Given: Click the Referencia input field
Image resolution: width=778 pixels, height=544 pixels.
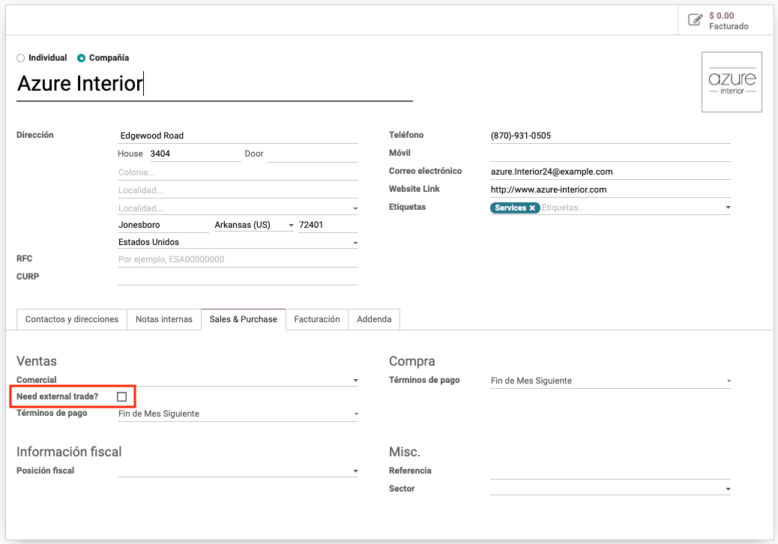Looking at the screenshot, I should 610,471.
